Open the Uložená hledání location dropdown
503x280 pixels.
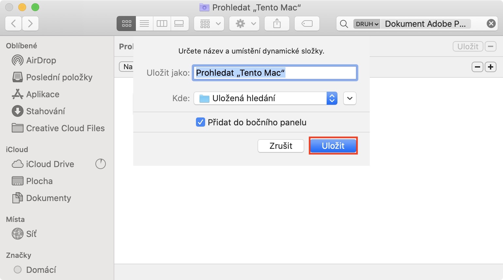click(x=266, y=98)
